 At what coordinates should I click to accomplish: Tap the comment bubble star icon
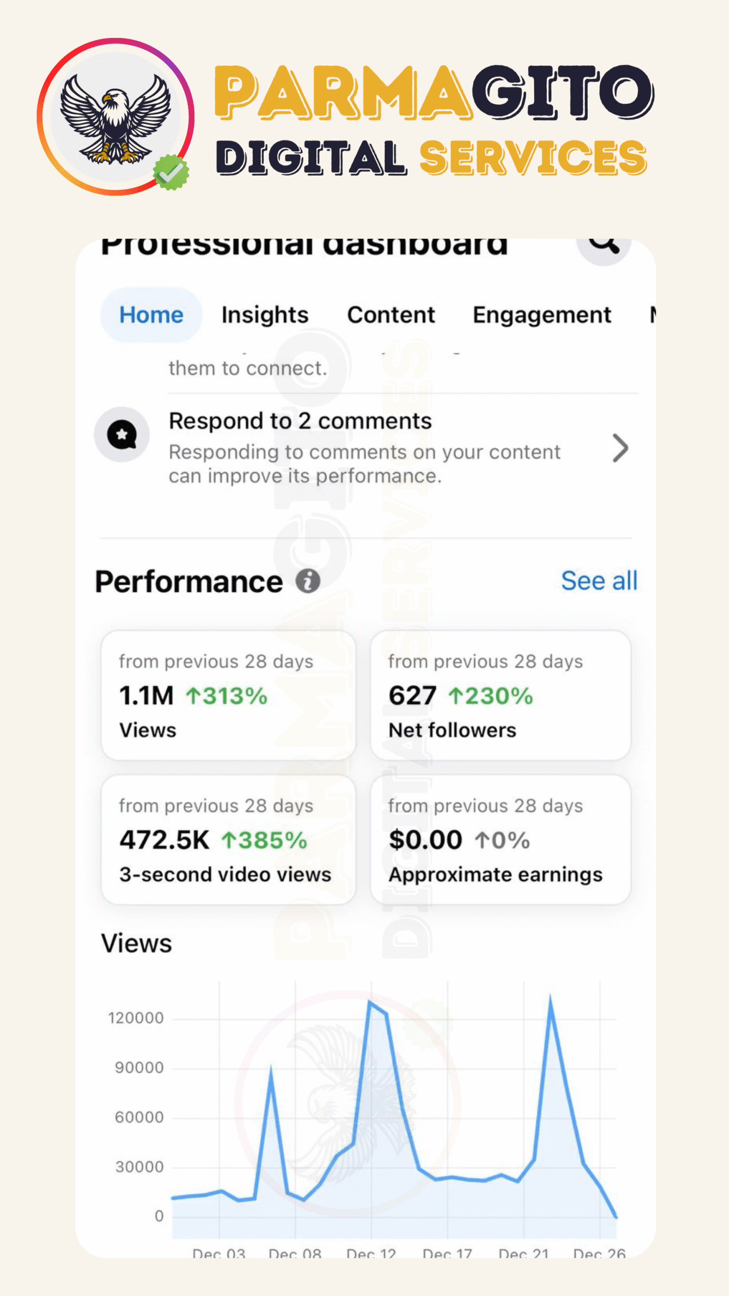point(121,434)
